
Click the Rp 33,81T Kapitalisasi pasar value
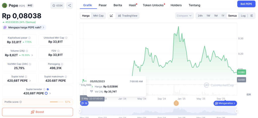point(14,42)
